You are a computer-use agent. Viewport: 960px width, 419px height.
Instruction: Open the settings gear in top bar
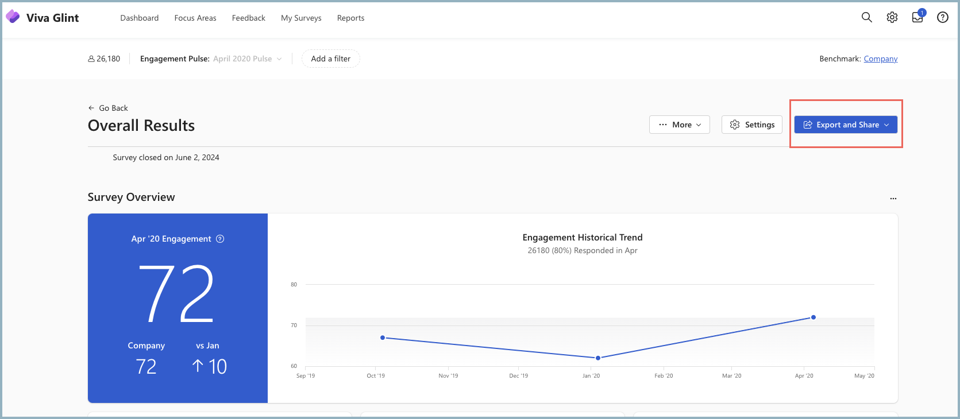pos(892,17)
